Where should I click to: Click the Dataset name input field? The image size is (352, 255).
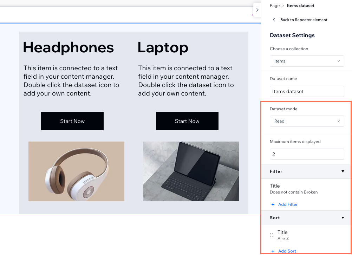[307, 91]
